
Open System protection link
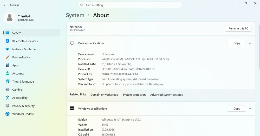tap(134, 95)
